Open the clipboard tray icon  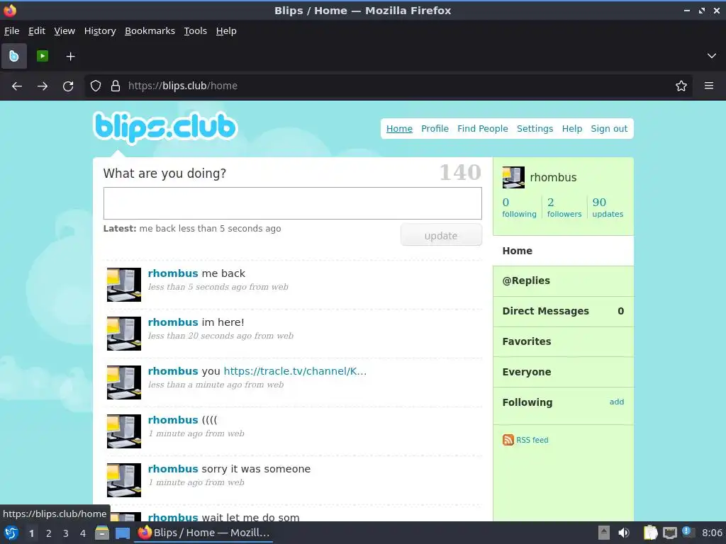point(650,533)
